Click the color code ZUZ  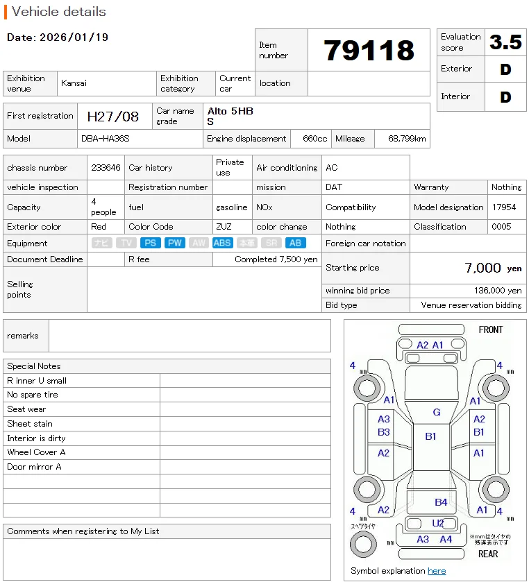point(224,226)
